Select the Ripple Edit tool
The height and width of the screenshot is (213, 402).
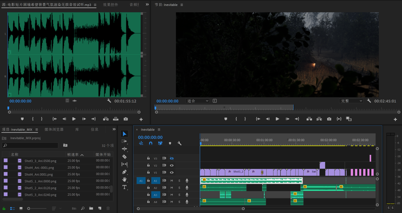coord(124,149)
